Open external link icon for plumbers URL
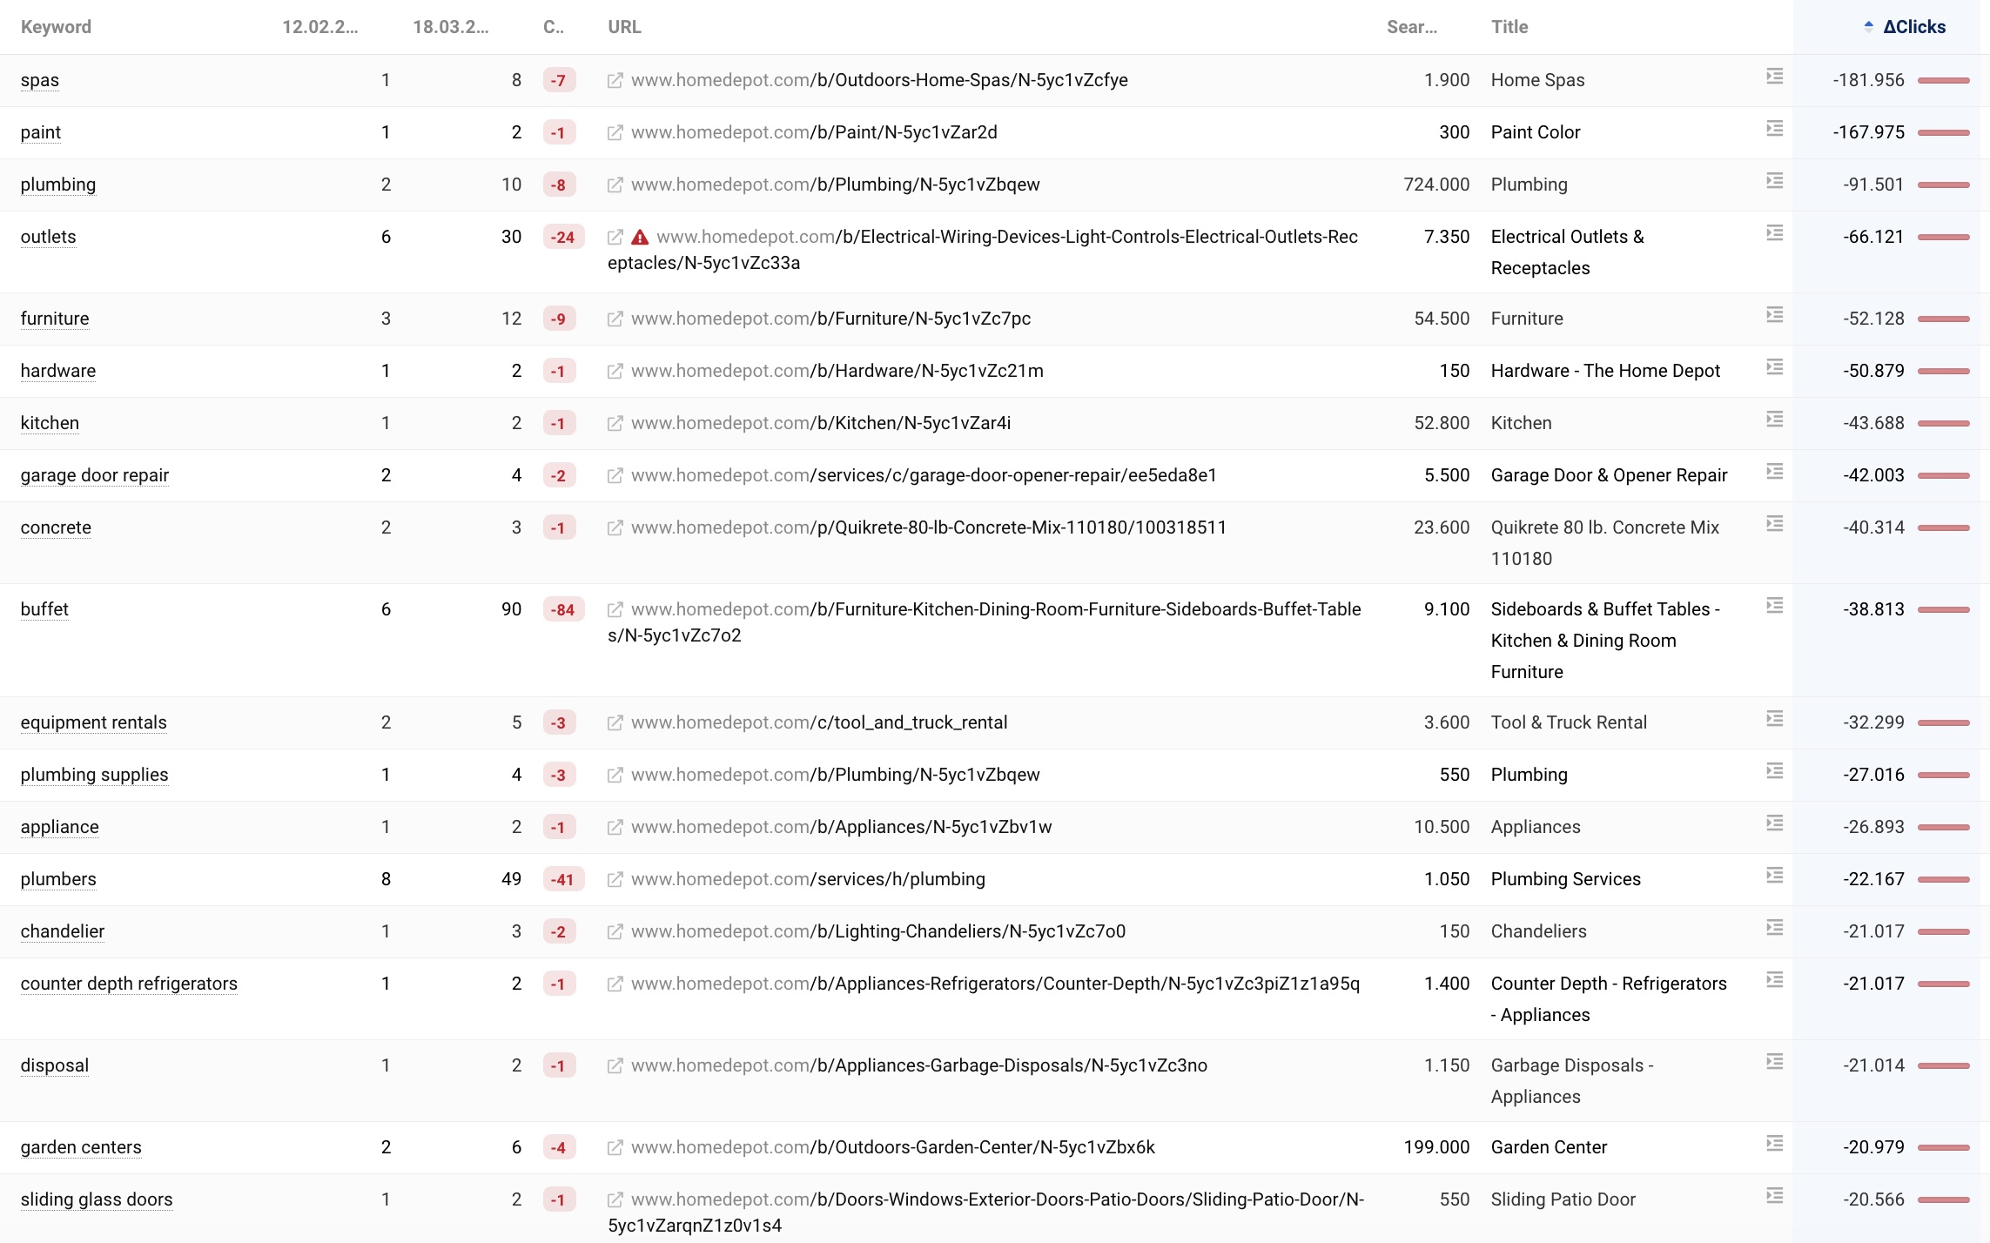The width and height of the screenshot is (1990, 1243). point(615,879)
